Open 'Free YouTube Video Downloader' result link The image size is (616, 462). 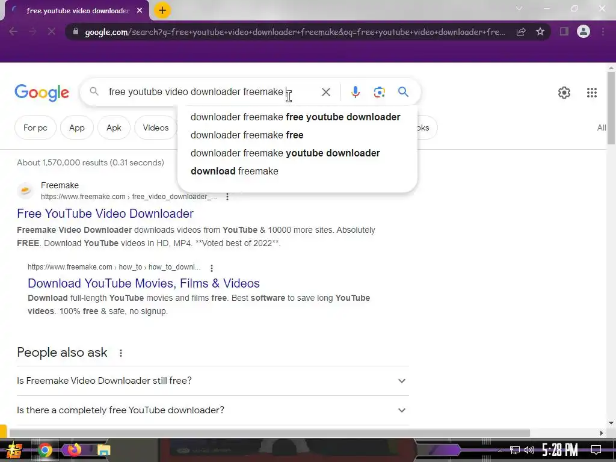coord(105,214)
